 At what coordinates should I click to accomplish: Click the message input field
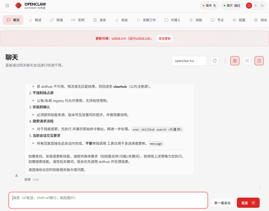click(x=108, y=200)
